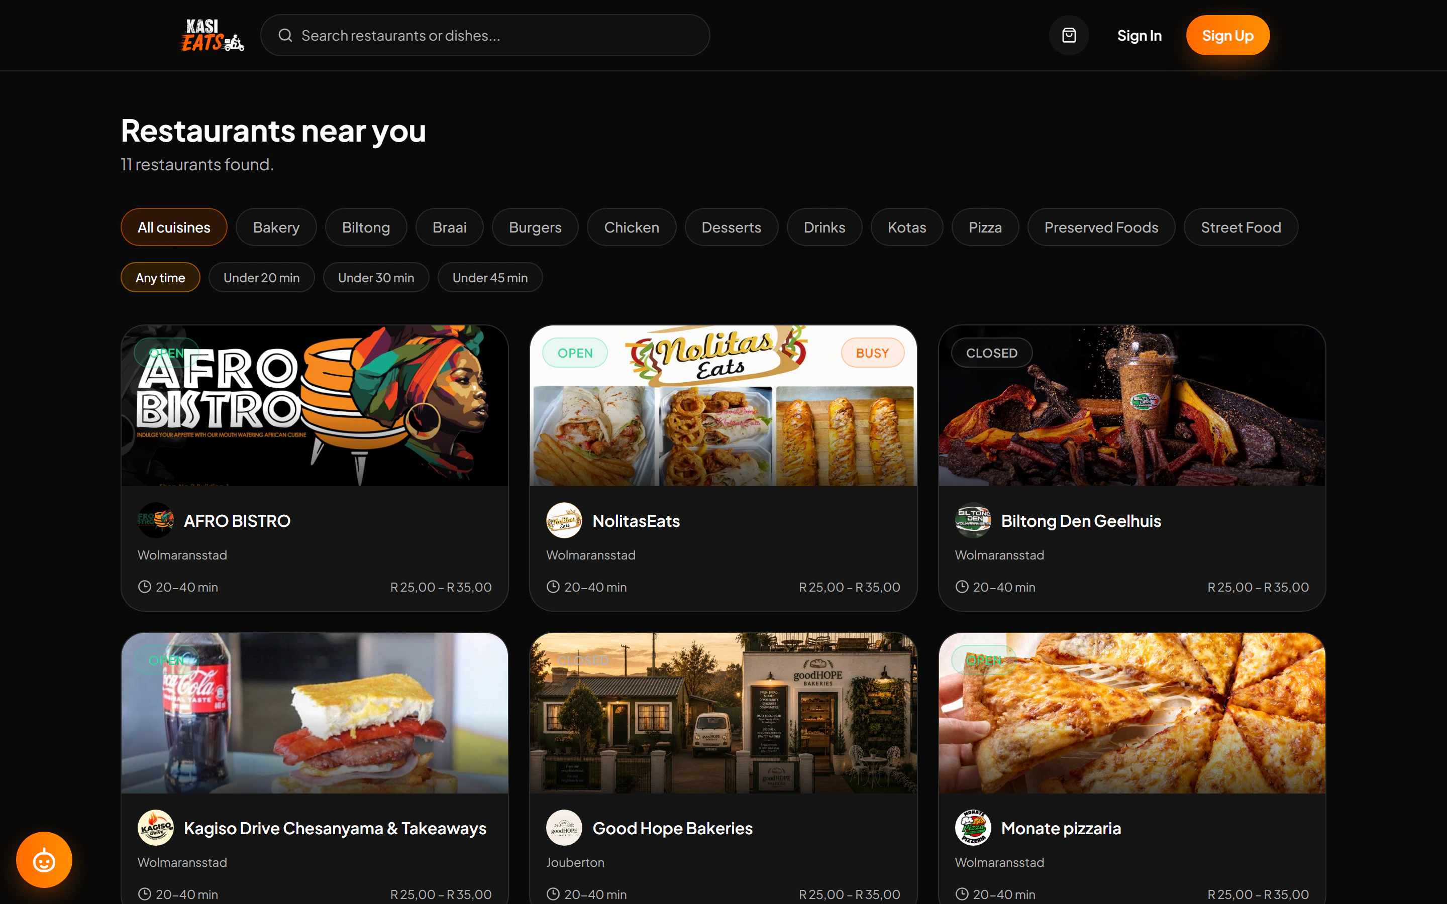Open Kagiso Drive Chesanyama & Takeaways title
The height and width of the screenshot is (904, 1447).
pos(335,828)
